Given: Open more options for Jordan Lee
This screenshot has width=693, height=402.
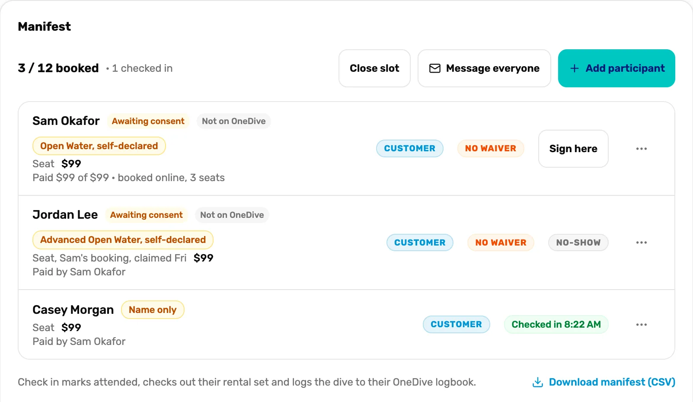Looking at the screenshot, I should 641,242.
